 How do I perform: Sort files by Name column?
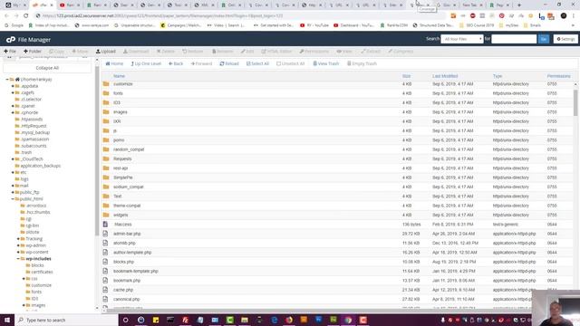(x=119, y=76)
